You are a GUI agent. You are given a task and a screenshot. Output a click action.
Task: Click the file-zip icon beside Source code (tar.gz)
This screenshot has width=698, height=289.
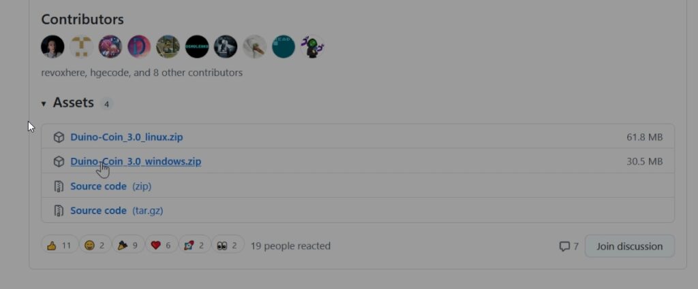[59, 211]
